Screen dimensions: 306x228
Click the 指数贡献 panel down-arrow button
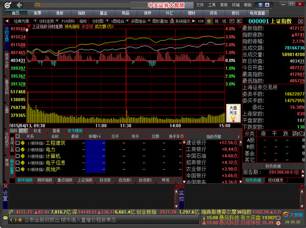[x=238, y=136]
